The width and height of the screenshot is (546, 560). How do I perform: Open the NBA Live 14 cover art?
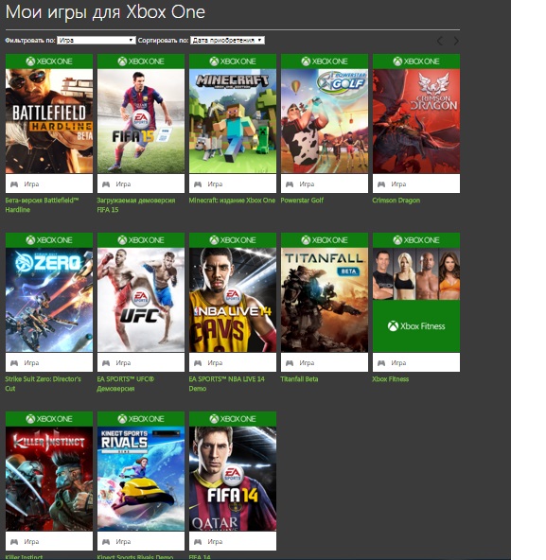(233, 300)
